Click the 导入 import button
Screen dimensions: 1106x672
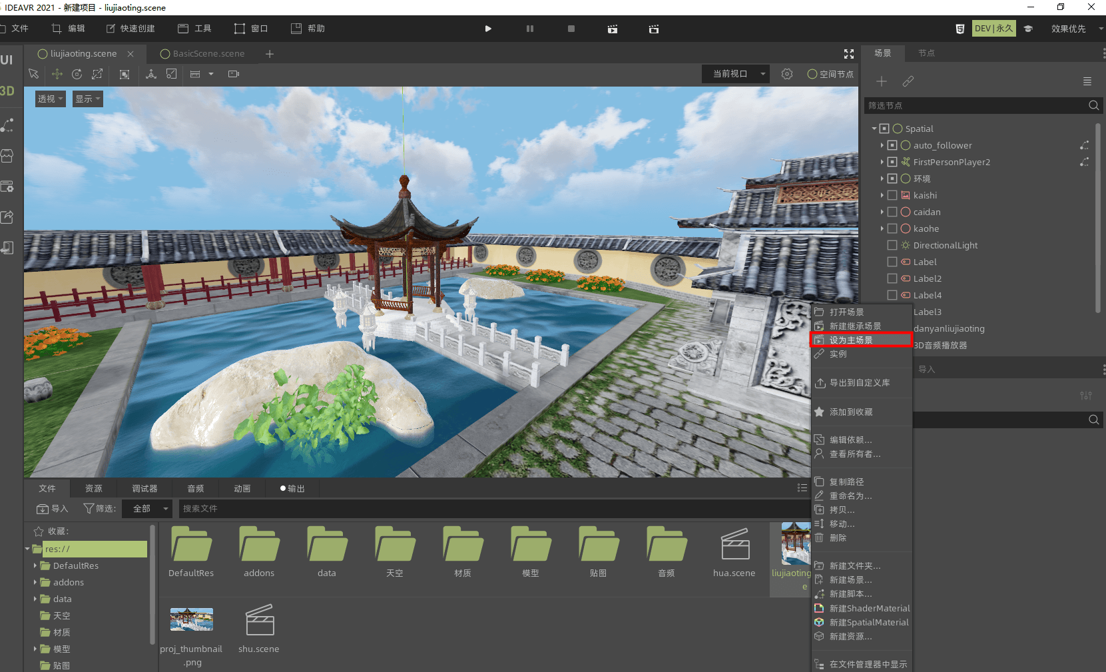53,508
